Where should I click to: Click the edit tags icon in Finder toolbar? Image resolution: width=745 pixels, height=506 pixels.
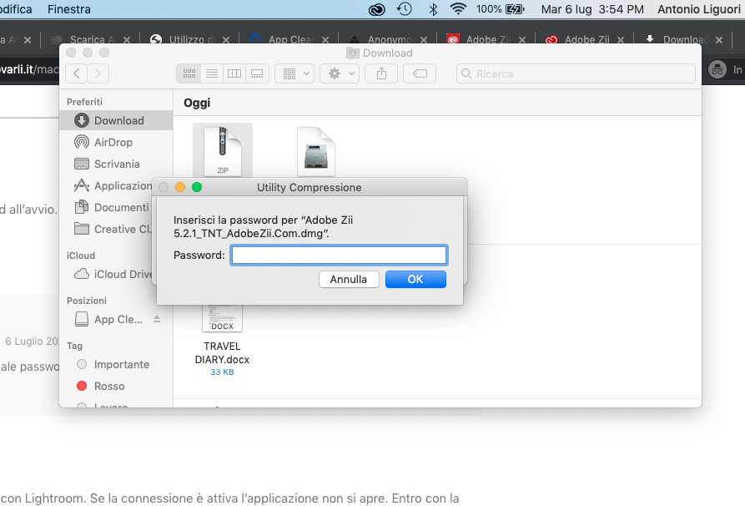(x=420, y=73)
